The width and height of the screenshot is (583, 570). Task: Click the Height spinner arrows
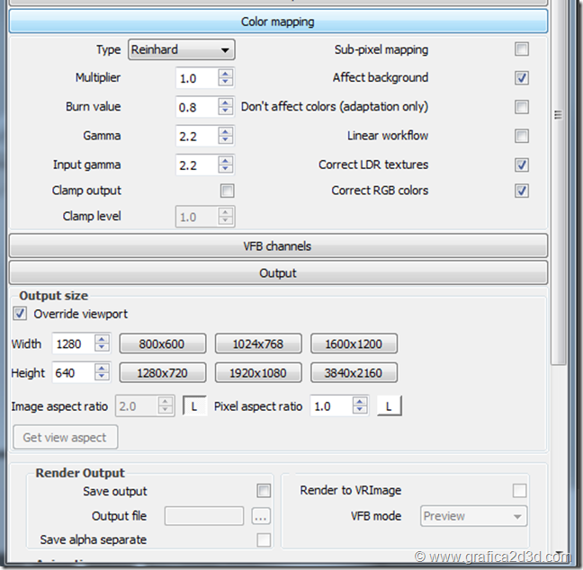pos(102,372)
